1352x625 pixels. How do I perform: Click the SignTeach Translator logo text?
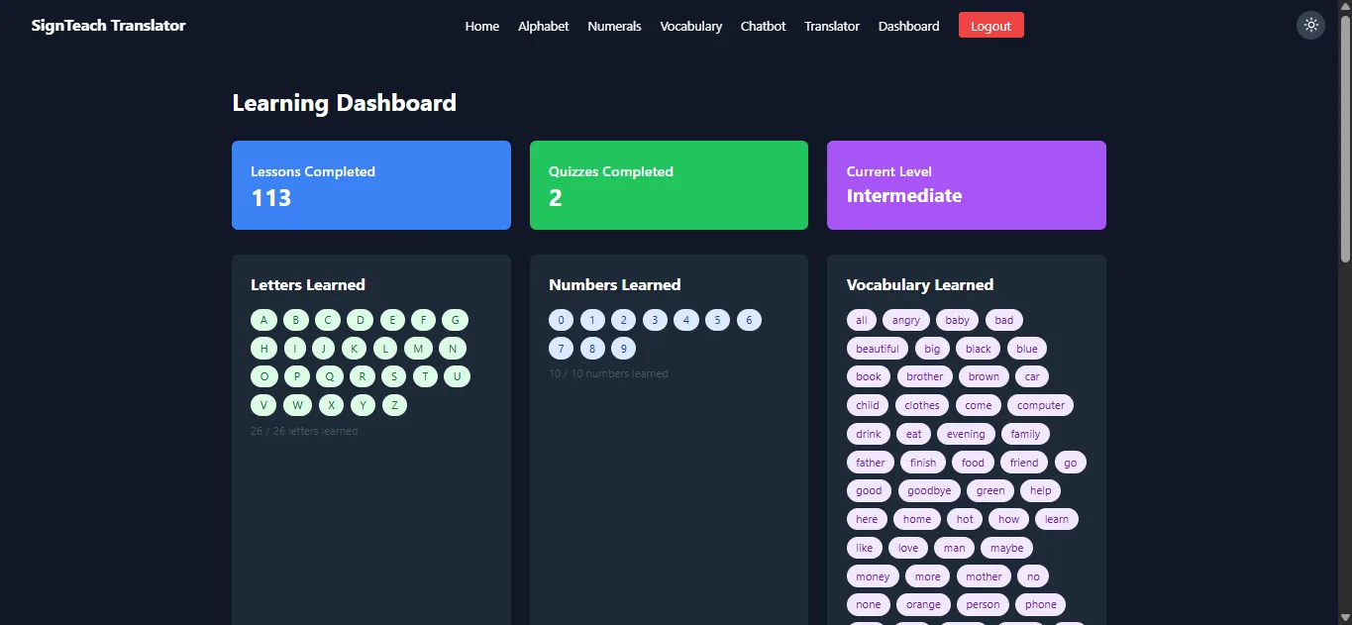tap(109, 26)
